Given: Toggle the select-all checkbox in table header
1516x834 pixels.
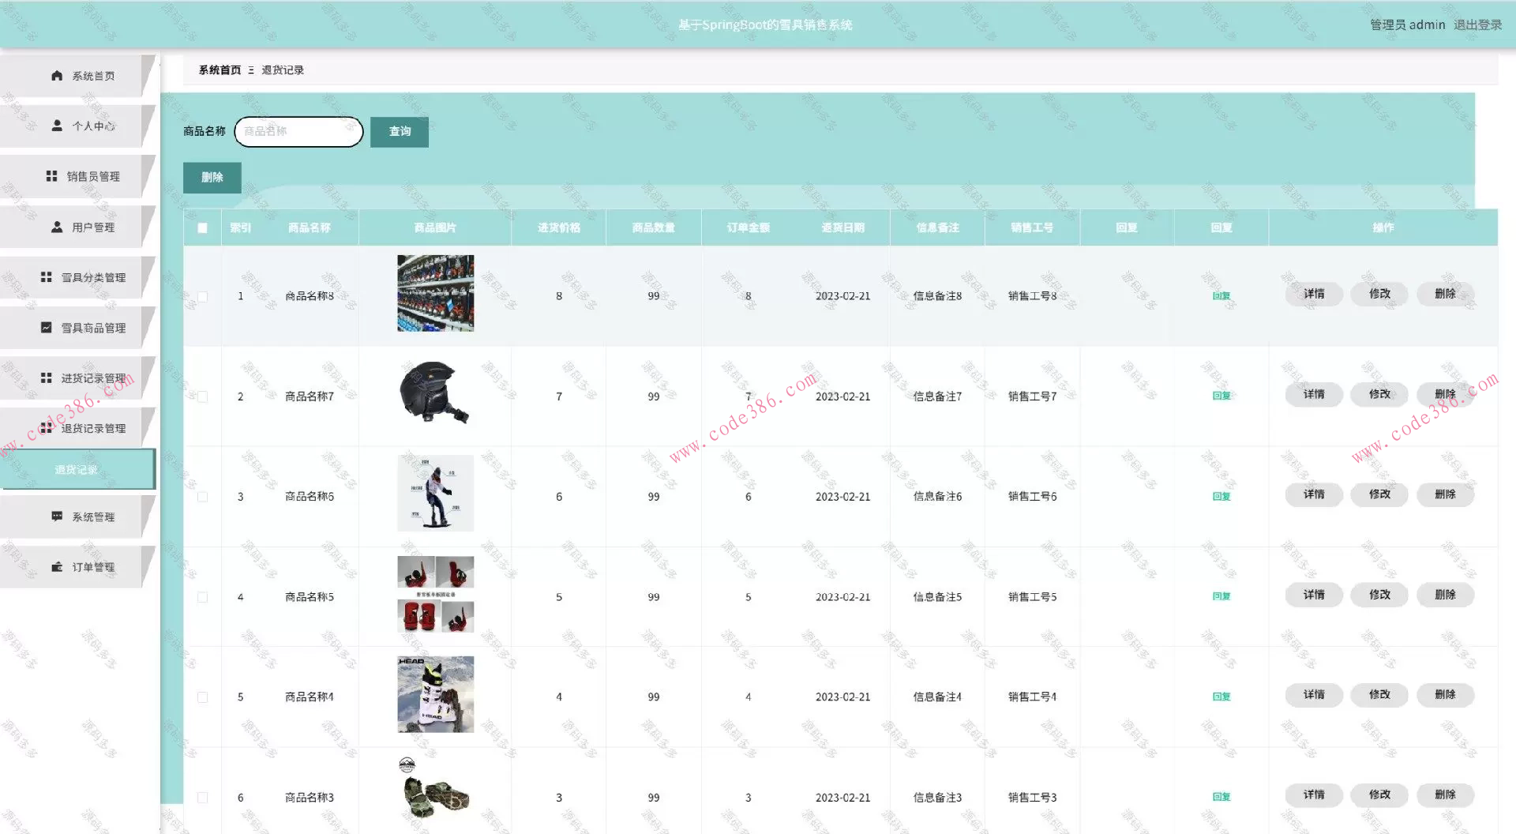Looking at the screenshot, I should click(x=203, y=228).
